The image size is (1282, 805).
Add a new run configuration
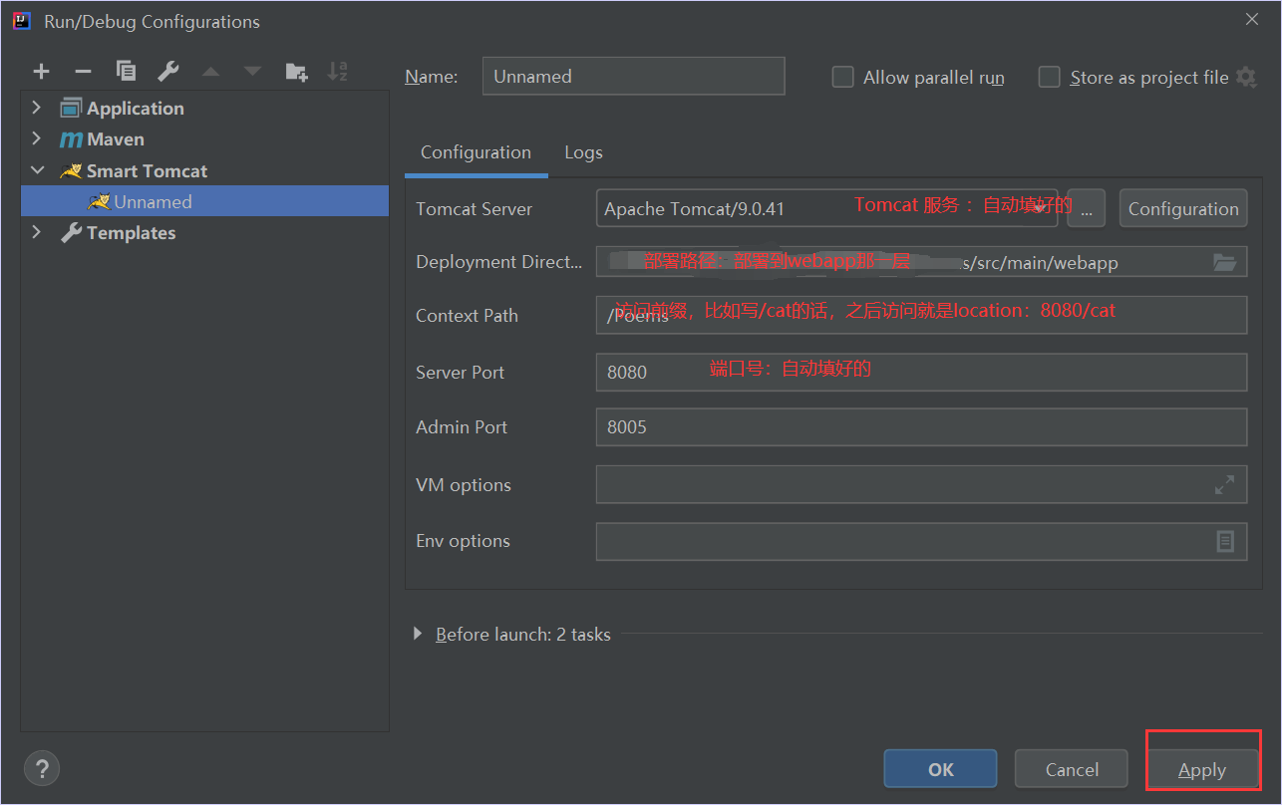point(41,71)
